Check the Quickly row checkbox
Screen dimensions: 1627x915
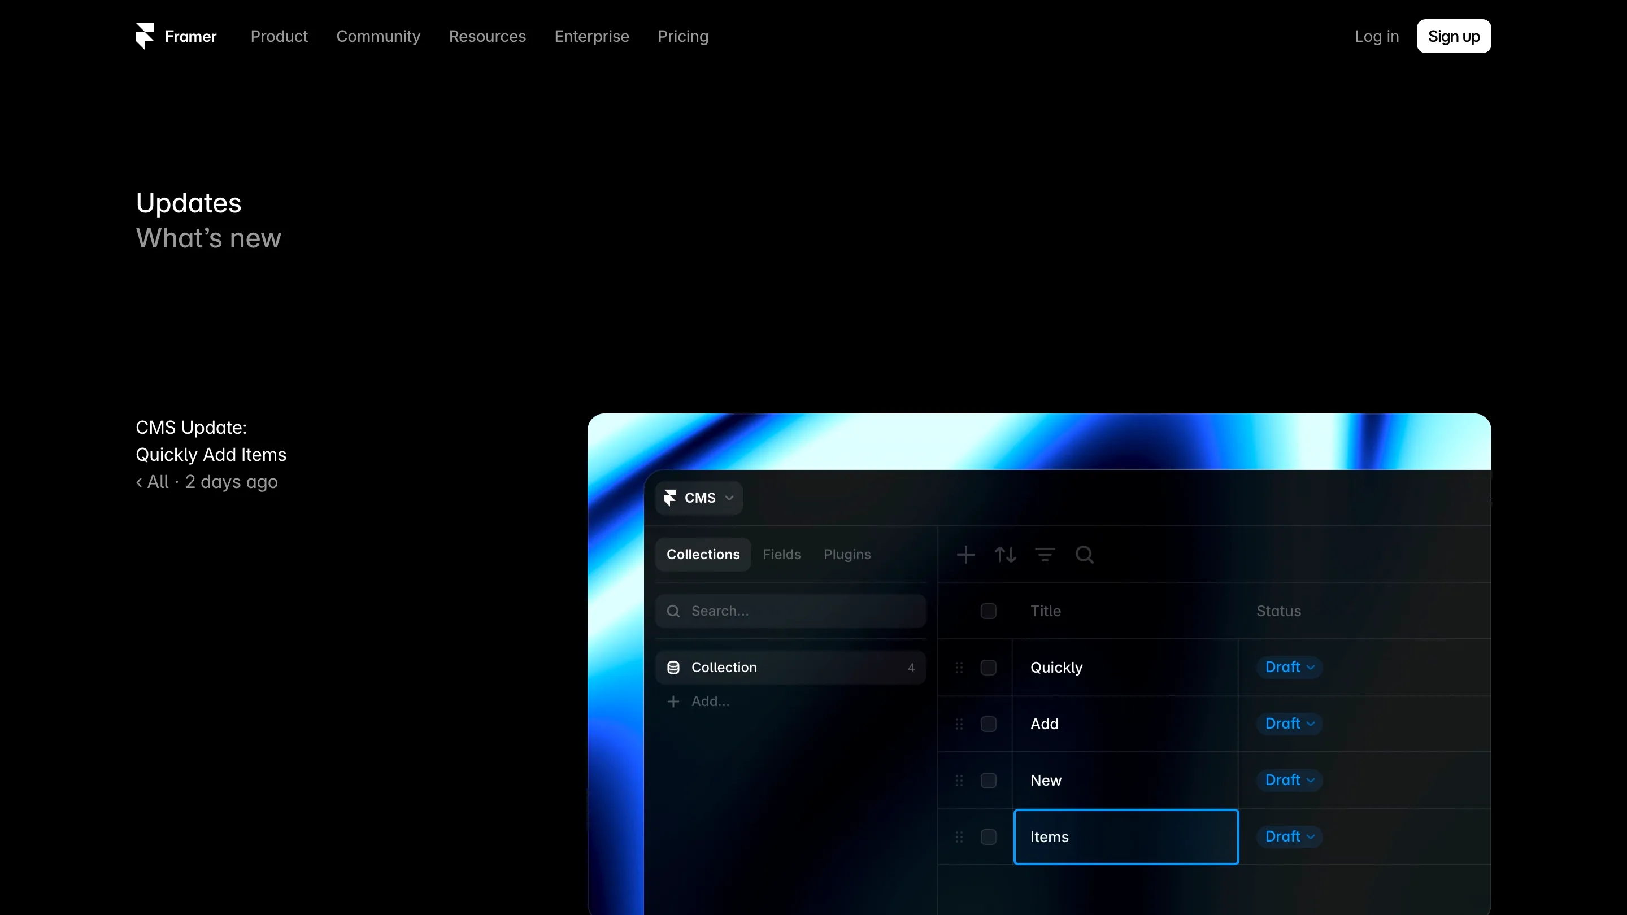(x=989, y=668)
